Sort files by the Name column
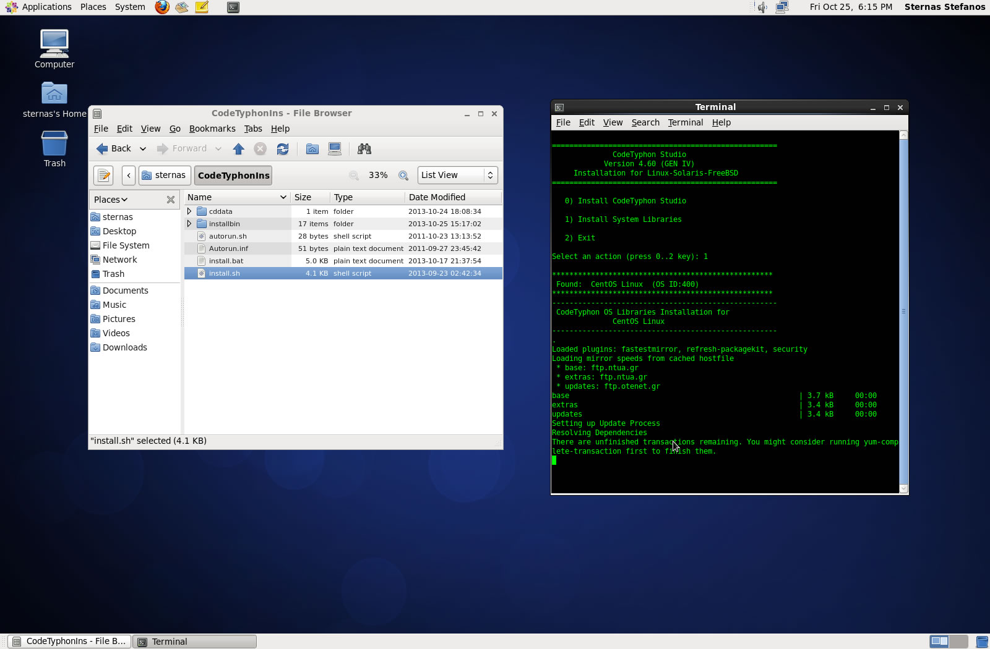This screenshot has width=990, height=649. pyautogui.click(x=238, y=197)
